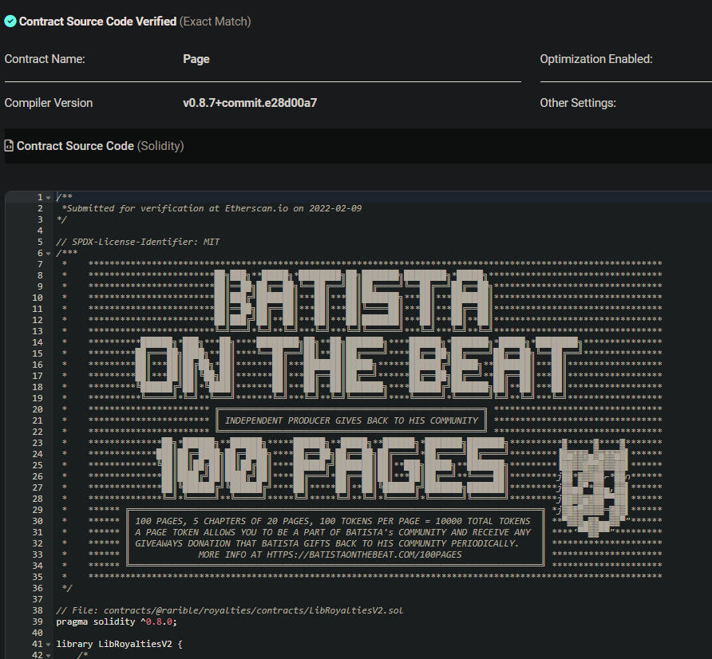
Task: Collapse the fold arrow at line 42
Action: (x=49, y=655)
